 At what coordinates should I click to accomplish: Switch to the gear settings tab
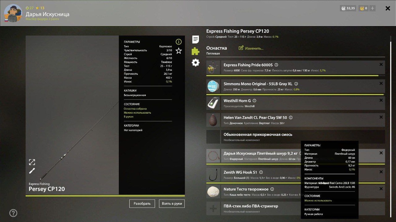tap(196, 62)
